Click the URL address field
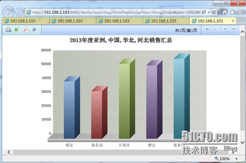 coord(116,12)
